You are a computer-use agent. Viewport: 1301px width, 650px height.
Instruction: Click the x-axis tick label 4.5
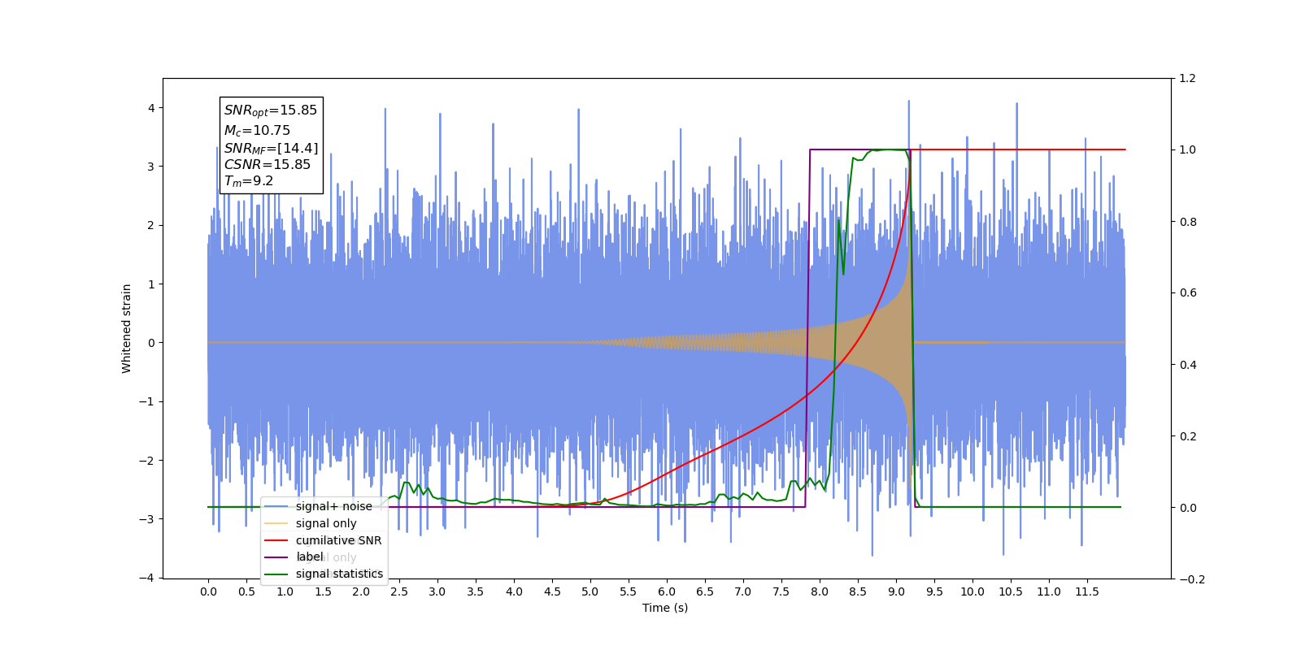552,591
